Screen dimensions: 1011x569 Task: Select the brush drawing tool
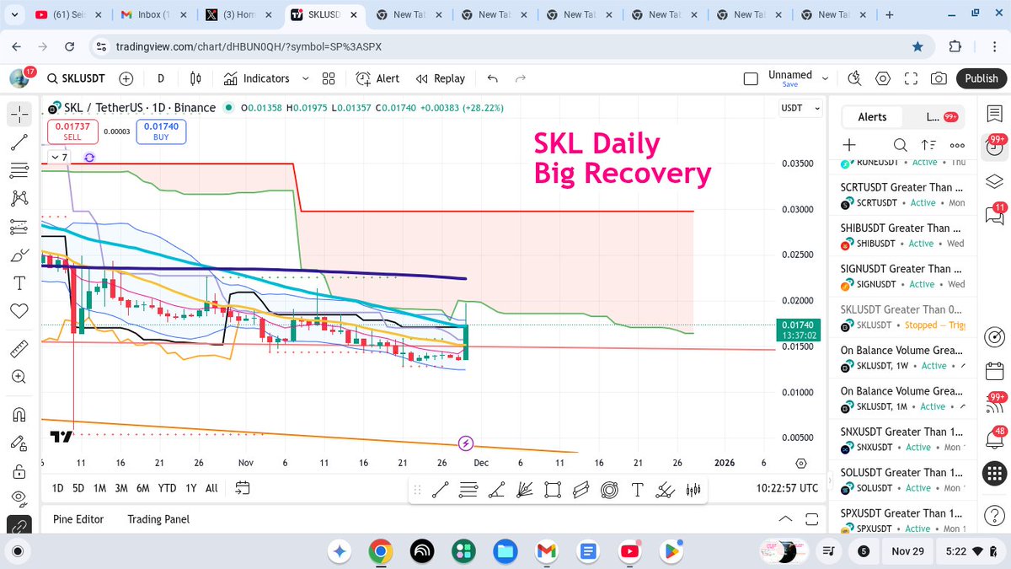tap(20, 255)
